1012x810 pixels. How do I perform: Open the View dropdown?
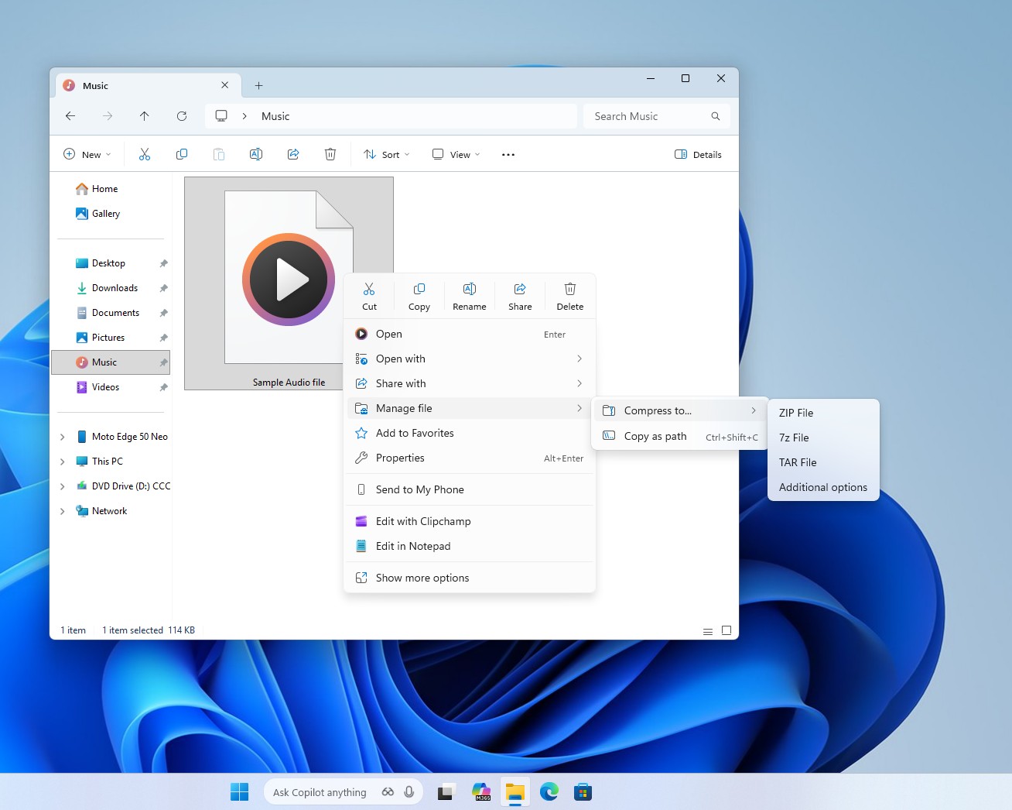pos(455,154)
